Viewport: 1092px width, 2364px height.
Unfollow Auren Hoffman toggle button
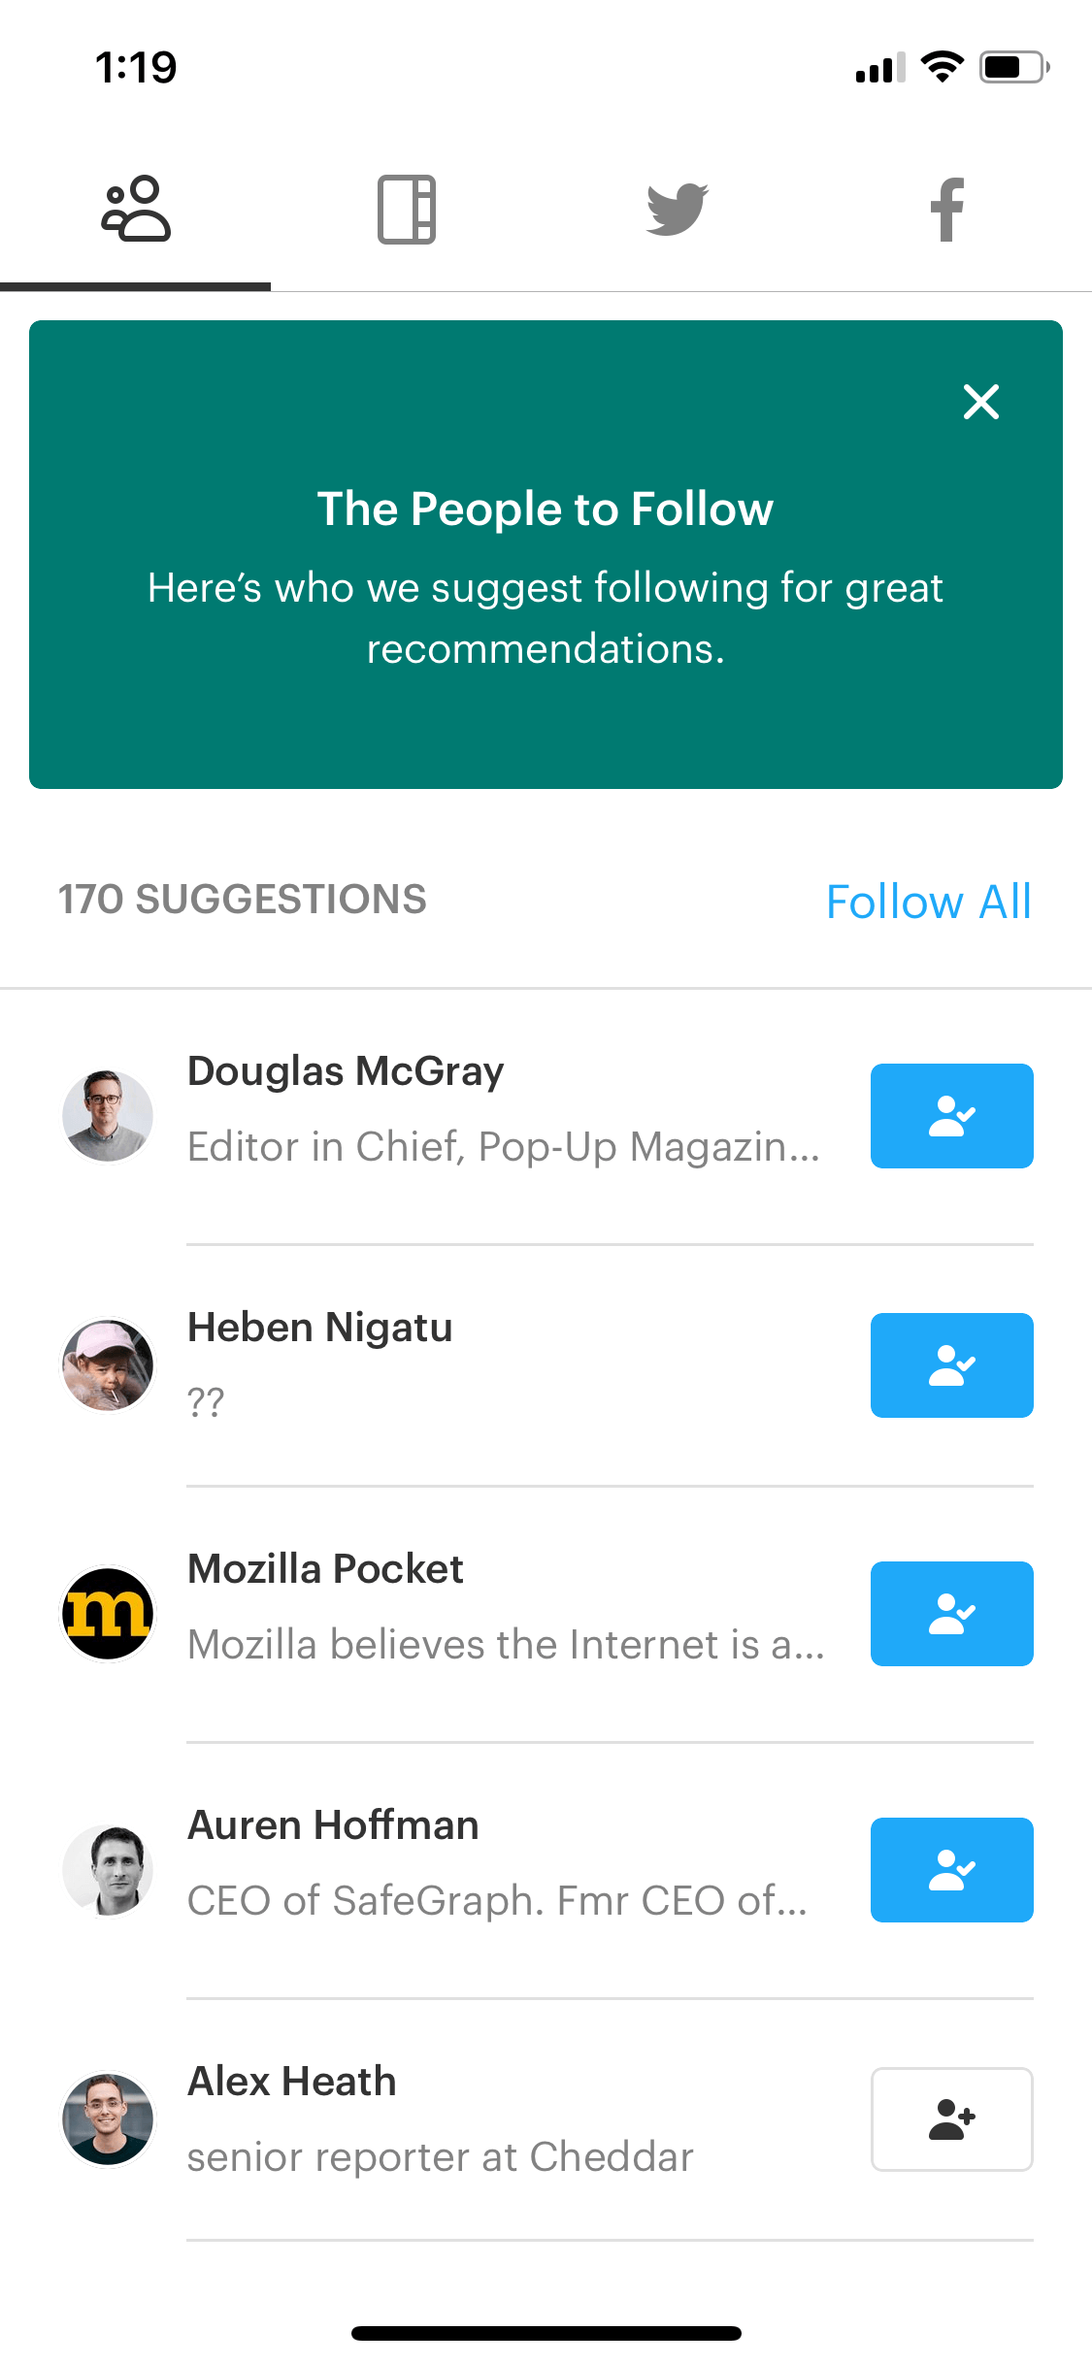tap(952, 1870)
